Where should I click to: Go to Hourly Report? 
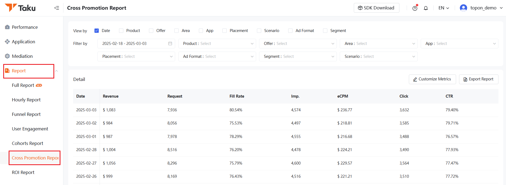click(x=26, y=100)
